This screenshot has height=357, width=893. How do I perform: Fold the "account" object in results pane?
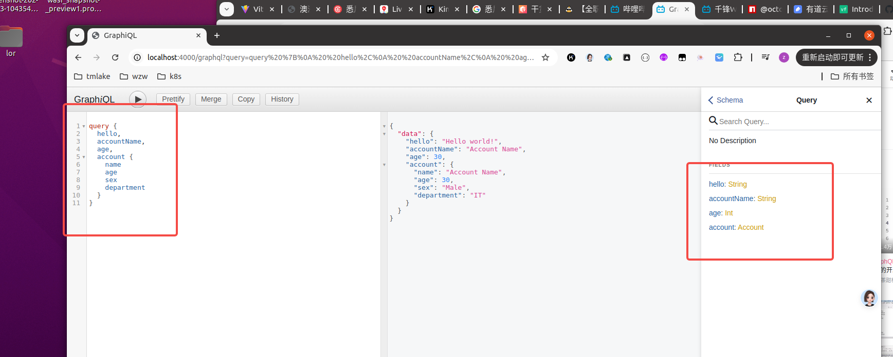point(384,165)
